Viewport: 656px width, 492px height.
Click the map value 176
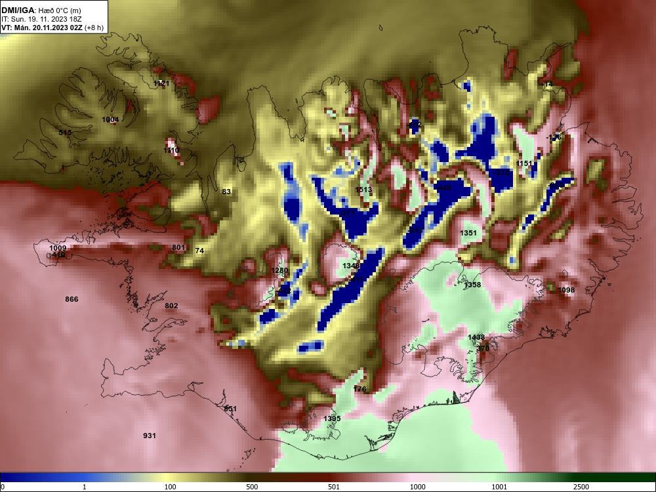[359, 389]
